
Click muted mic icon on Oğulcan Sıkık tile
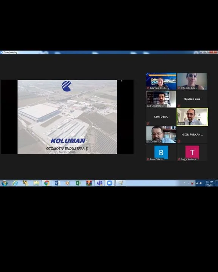coord(179,106)
